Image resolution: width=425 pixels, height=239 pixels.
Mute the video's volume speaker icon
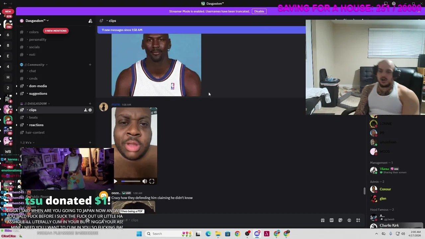(x=145, y=182)
